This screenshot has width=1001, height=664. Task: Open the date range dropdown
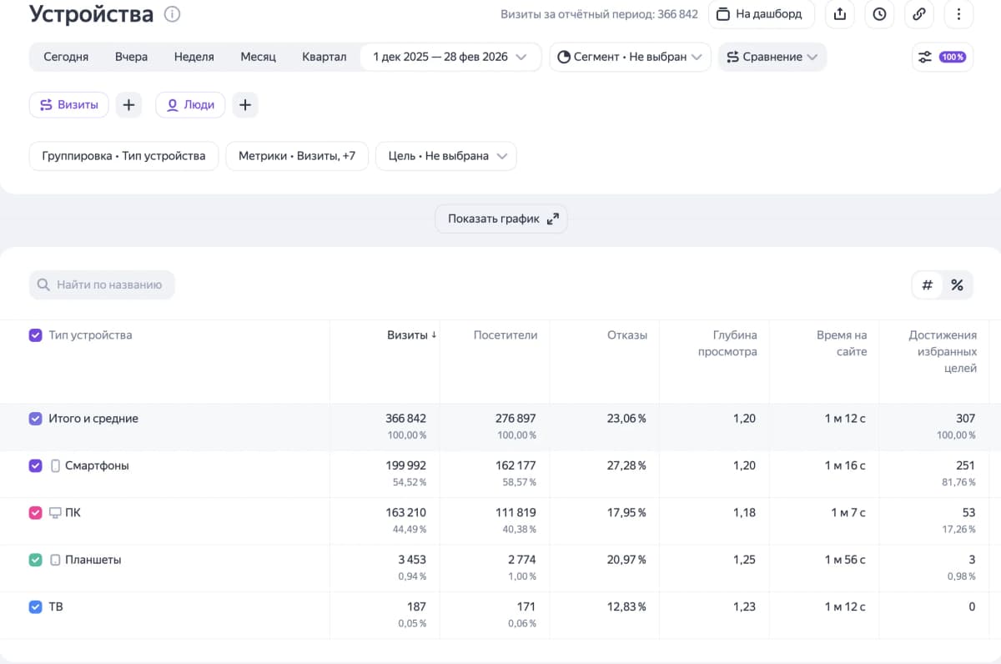pos(450,57)
